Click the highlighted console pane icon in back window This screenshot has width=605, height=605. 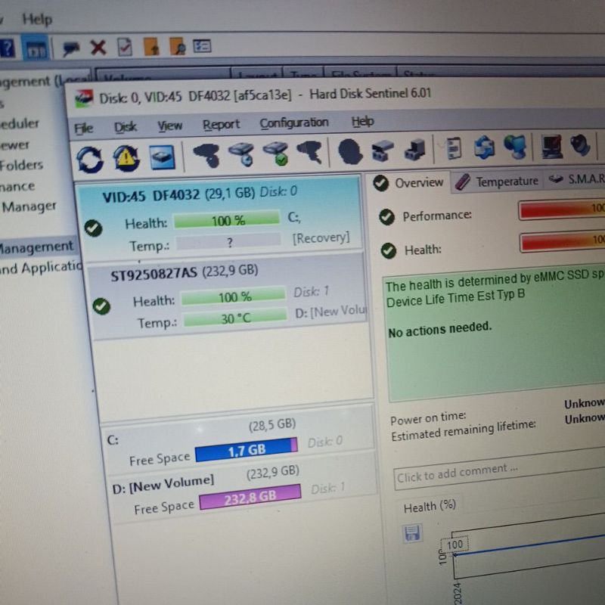35,48
